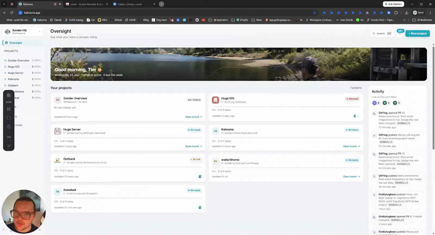
Task: Open the Chrome extensions puzzle icon
Action: click(396, 12)
